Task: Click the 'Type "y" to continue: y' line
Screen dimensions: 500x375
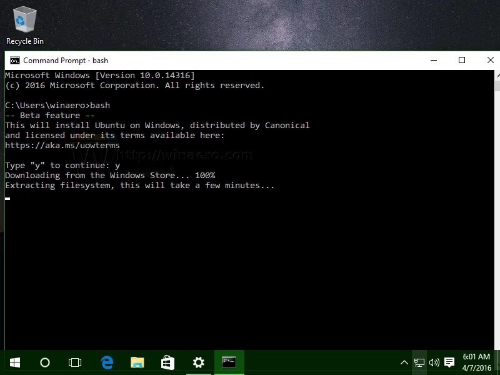Action: click(x=62, y=166)
